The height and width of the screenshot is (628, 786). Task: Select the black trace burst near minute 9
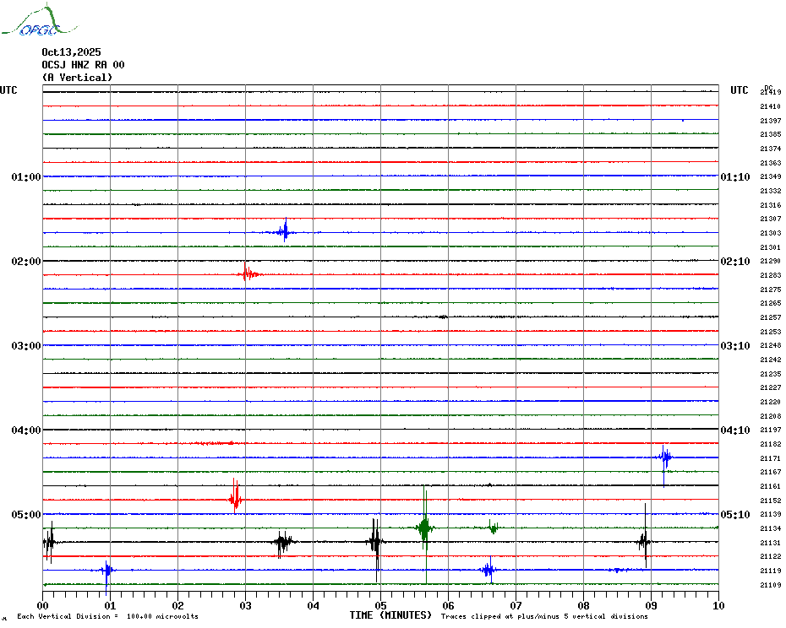click(645, 541)
